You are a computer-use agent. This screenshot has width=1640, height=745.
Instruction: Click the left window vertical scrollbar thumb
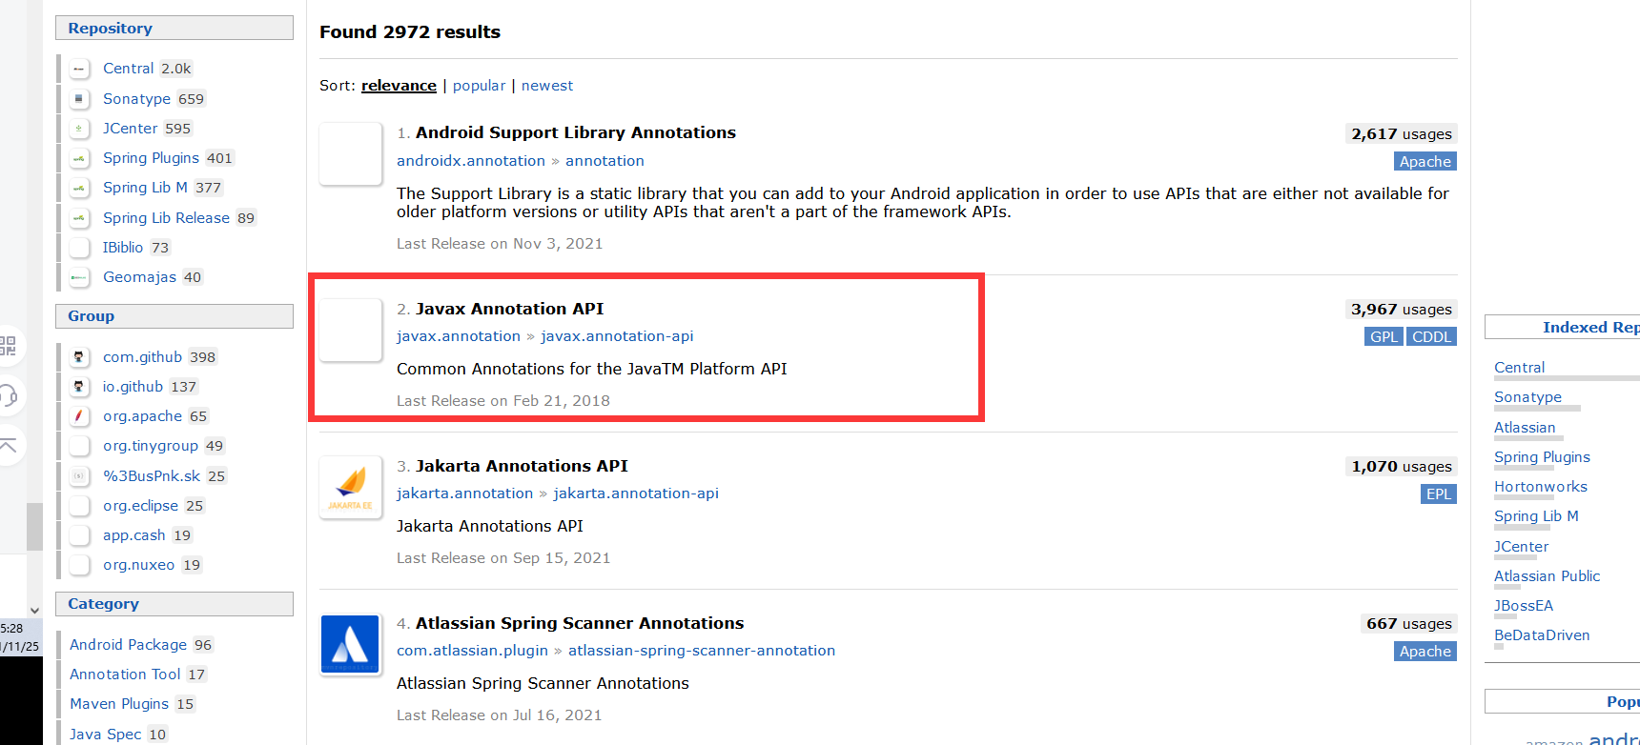coord(34,527)
